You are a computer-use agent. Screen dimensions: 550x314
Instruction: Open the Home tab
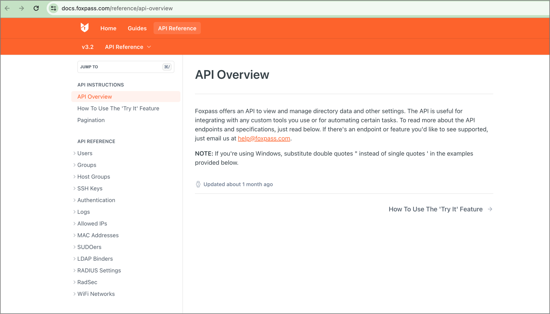tap(108, 28)
